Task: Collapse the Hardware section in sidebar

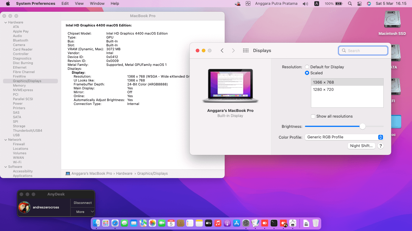Action: tap(5, 23)
